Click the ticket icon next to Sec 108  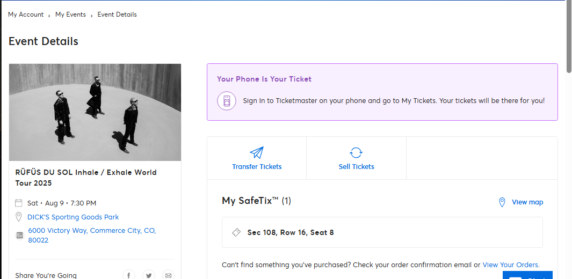coord(236,232)
